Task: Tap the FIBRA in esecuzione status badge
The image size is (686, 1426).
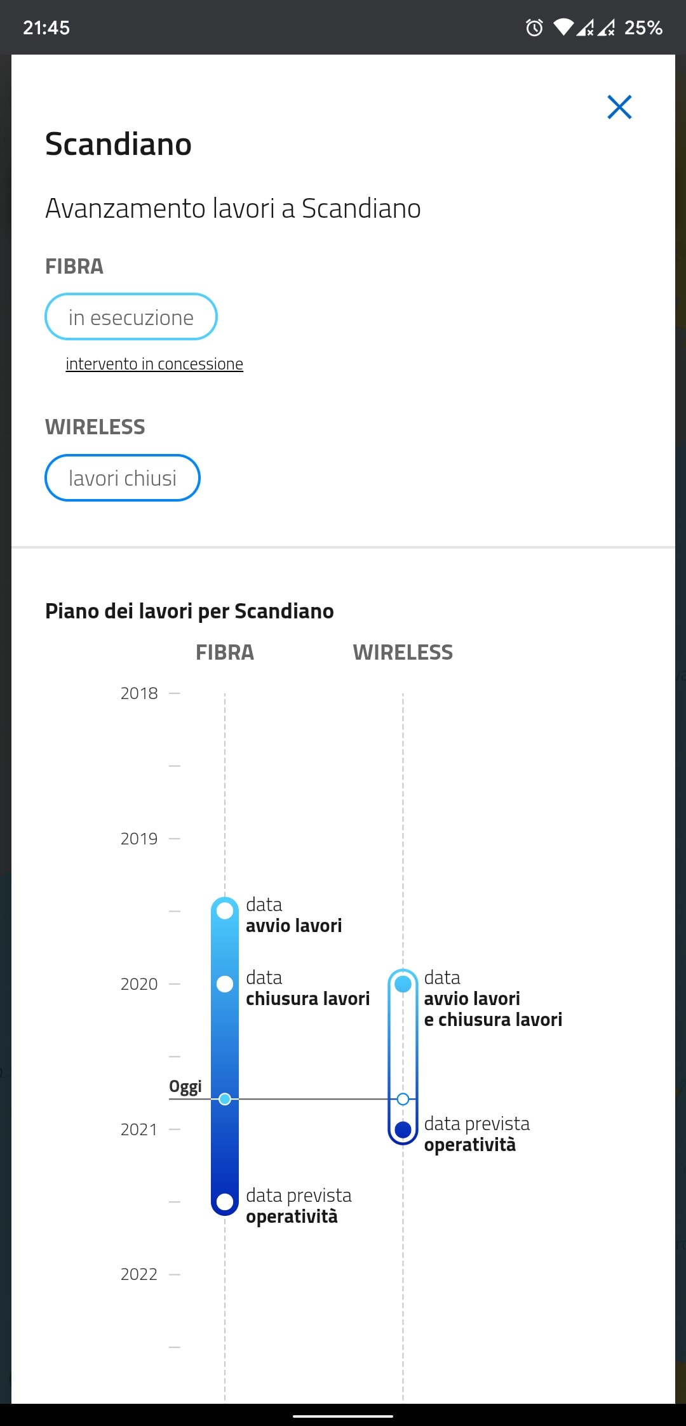Action: (x=131, y=317)
